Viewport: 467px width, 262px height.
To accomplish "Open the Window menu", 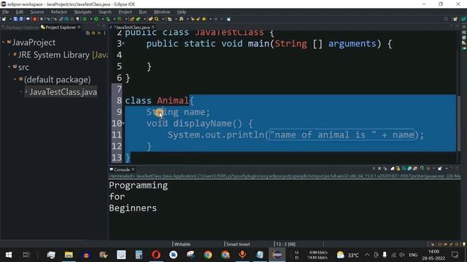I will [x=162, y=12].
